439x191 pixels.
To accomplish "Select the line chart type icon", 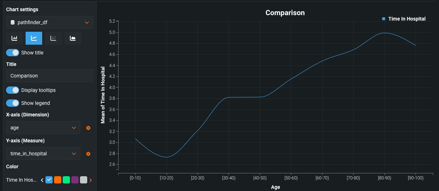I will 34,38.
